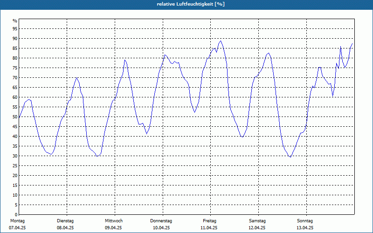Screen dimensions: 373x233
Task: Click the date label 13.04.25
Action: click(305, 228)
